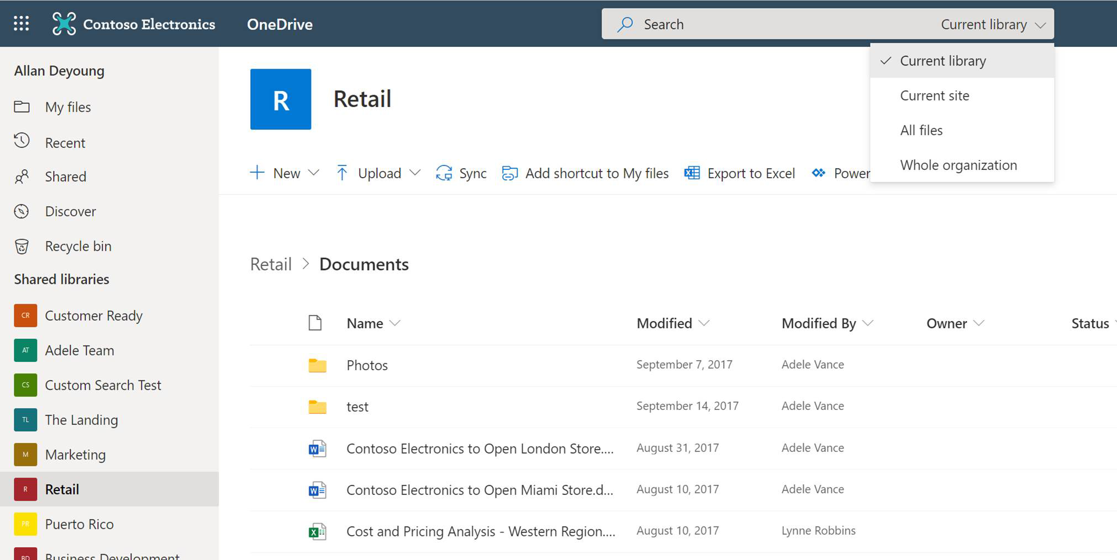Viewport: 1117px width, 560px height.
Task: Click the Sync icon
Action: (444, 173)
